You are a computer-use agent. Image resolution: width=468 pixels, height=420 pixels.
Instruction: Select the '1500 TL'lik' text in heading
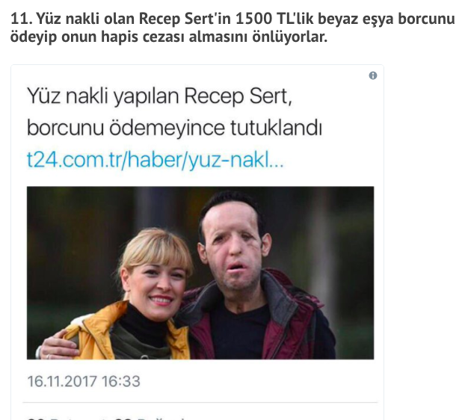coord(274,19)
